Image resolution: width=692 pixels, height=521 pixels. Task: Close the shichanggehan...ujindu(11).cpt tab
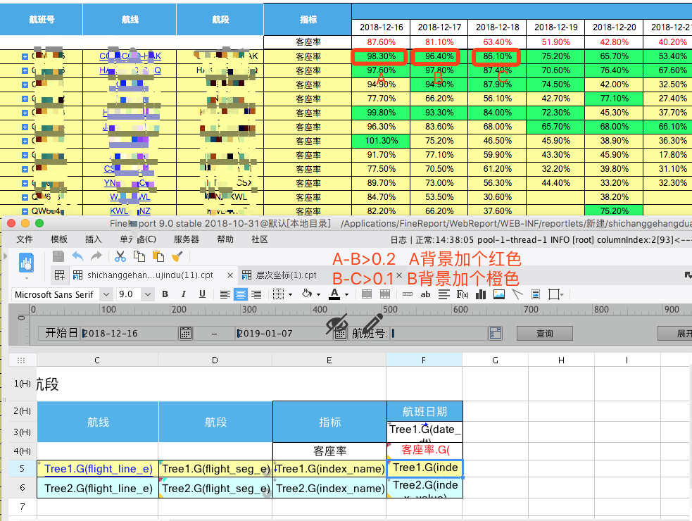coord(230,275)
